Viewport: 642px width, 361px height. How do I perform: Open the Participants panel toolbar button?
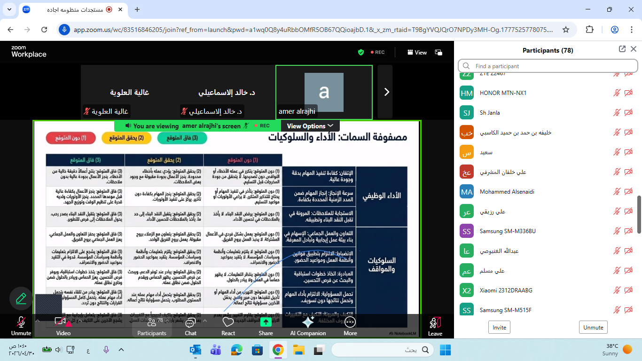[151, 326]
